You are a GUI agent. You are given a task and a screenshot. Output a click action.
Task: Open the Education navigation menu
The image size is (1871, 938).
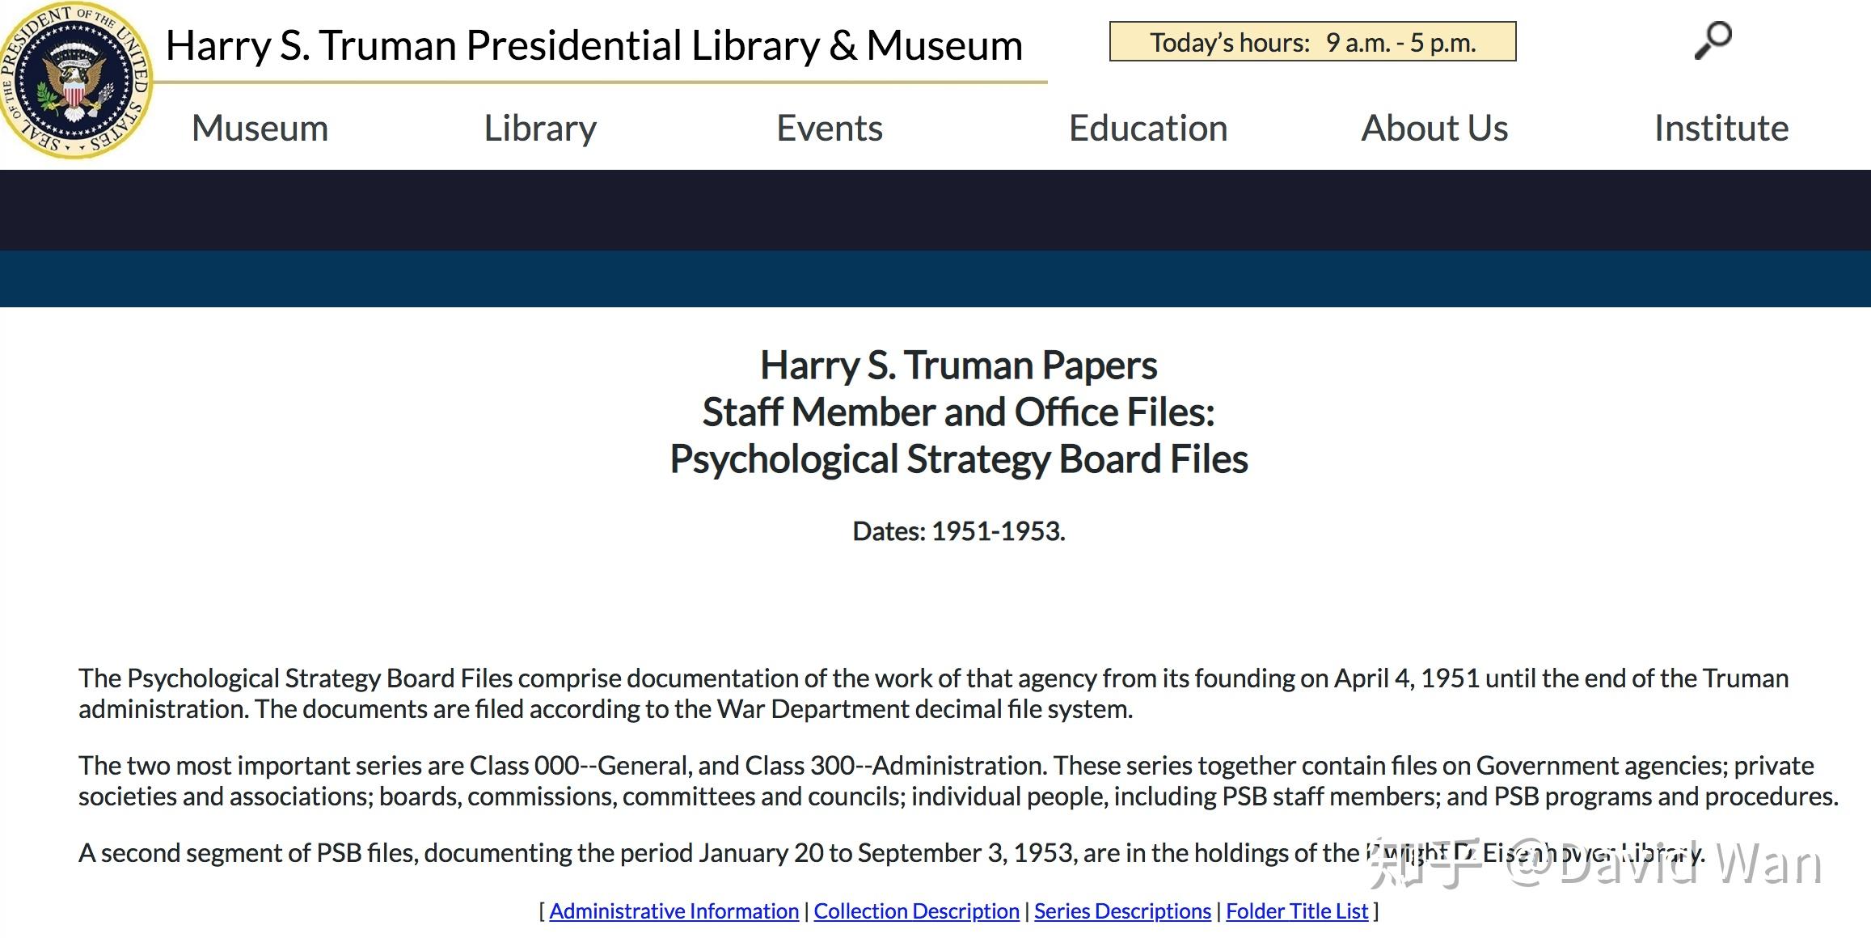click(1147, 129)
